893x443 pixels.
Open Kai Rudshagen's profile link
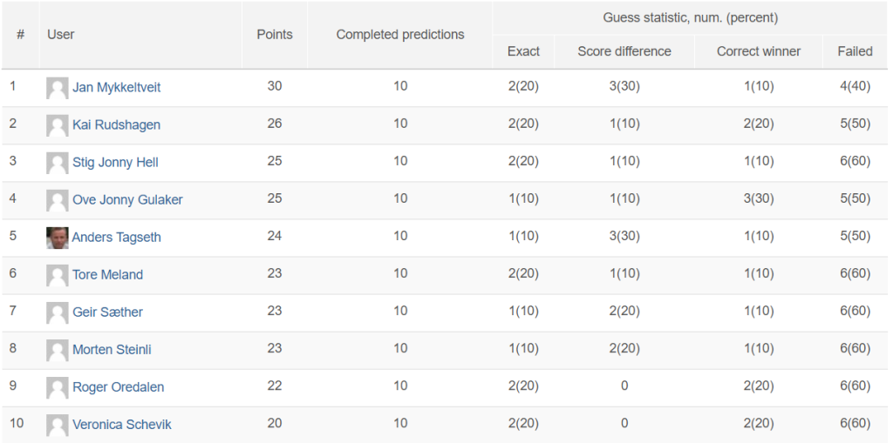(x=116, y=125)
